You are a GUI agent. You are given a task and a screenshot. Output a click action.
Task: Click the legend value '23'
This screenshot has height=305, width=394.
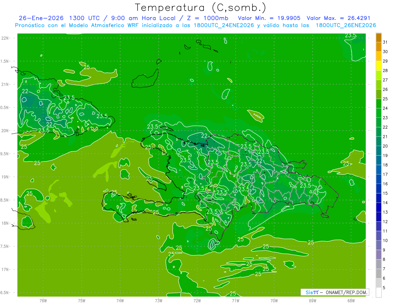(385, 118)
